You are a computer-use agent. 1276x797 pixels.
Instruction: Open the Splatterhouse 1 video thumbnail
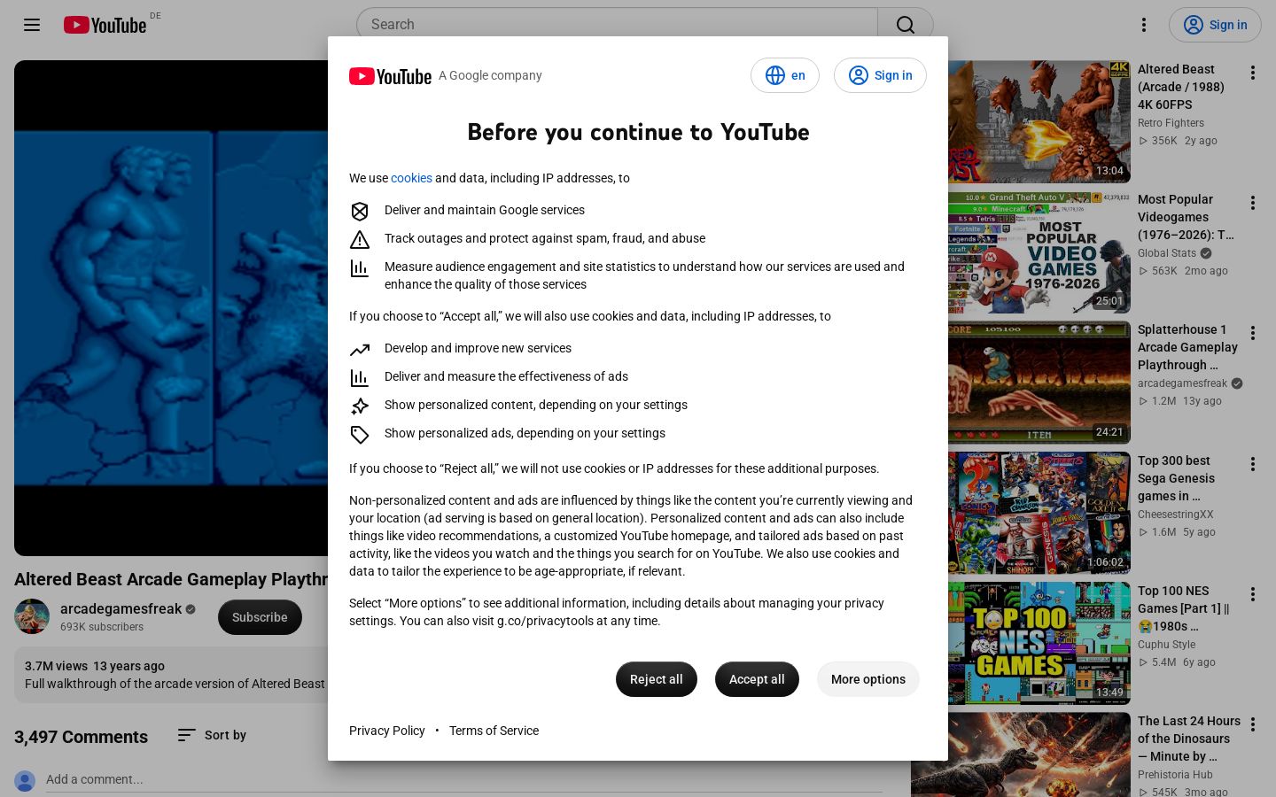(x=1039, y=383)
